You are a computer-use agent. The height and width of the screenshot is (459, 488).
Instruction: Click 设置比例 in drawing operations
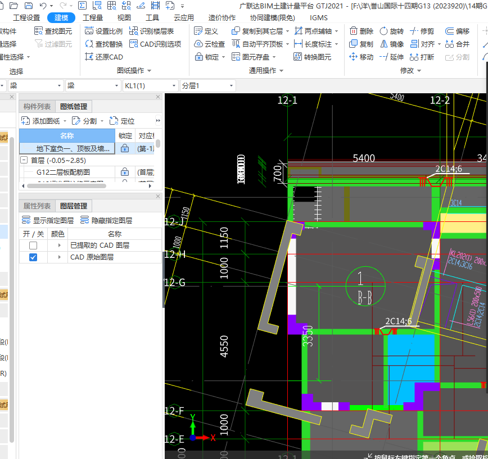(x=103, y=31)
